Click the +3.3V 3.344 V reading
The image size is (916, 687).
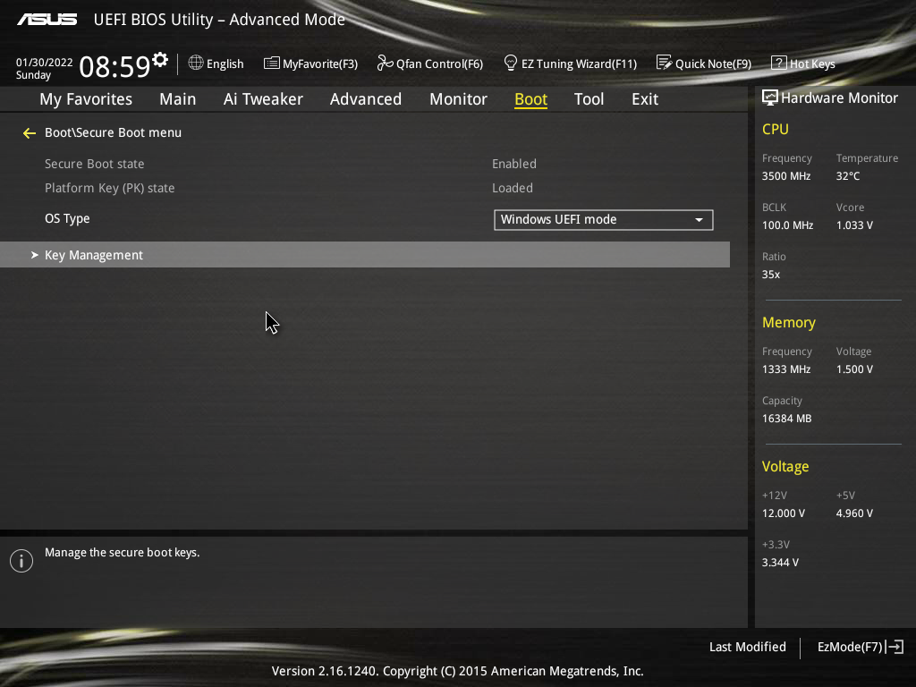point(780,562)
